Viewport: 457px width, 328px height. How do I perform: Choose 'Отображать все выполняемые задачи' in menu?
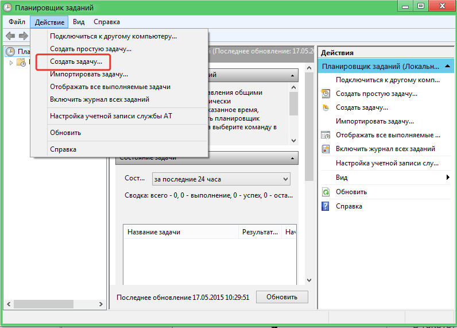(x=119, y=87)
